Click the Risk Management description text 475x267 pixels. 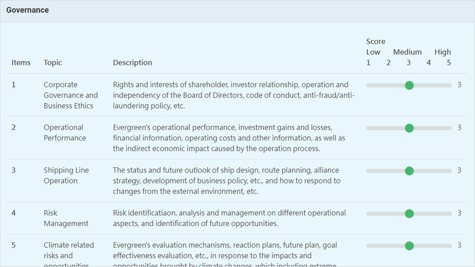click(x=229, y=218)
